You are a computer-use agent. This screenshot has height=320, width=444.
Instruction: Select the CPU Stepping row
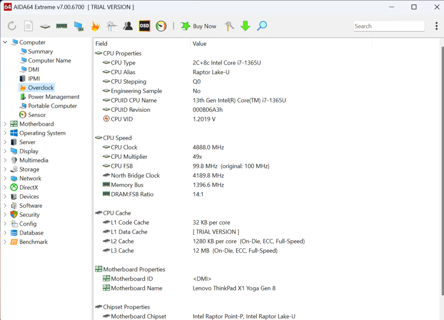tap(232, 82)
